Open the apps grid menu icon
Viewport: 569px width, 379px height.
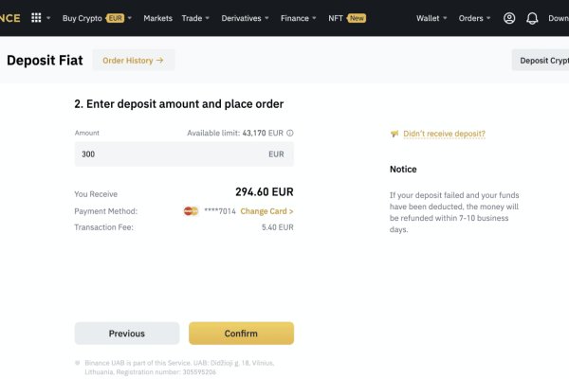coord(36,18)
